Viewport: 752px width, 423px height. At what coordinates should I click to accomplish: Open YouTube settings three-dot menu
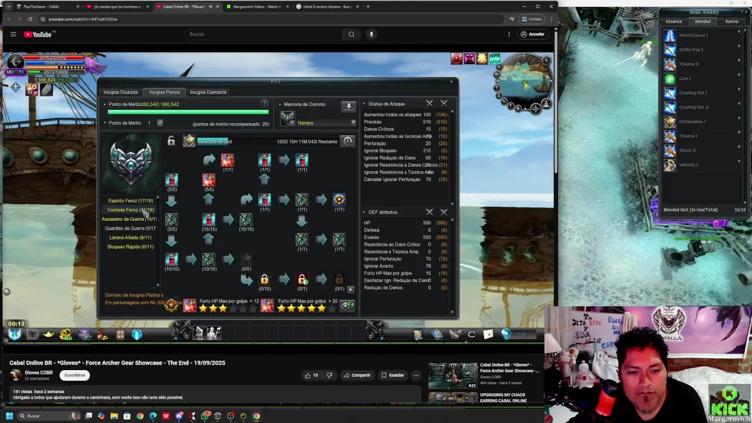pyautogui.click(x=509, y=34)
